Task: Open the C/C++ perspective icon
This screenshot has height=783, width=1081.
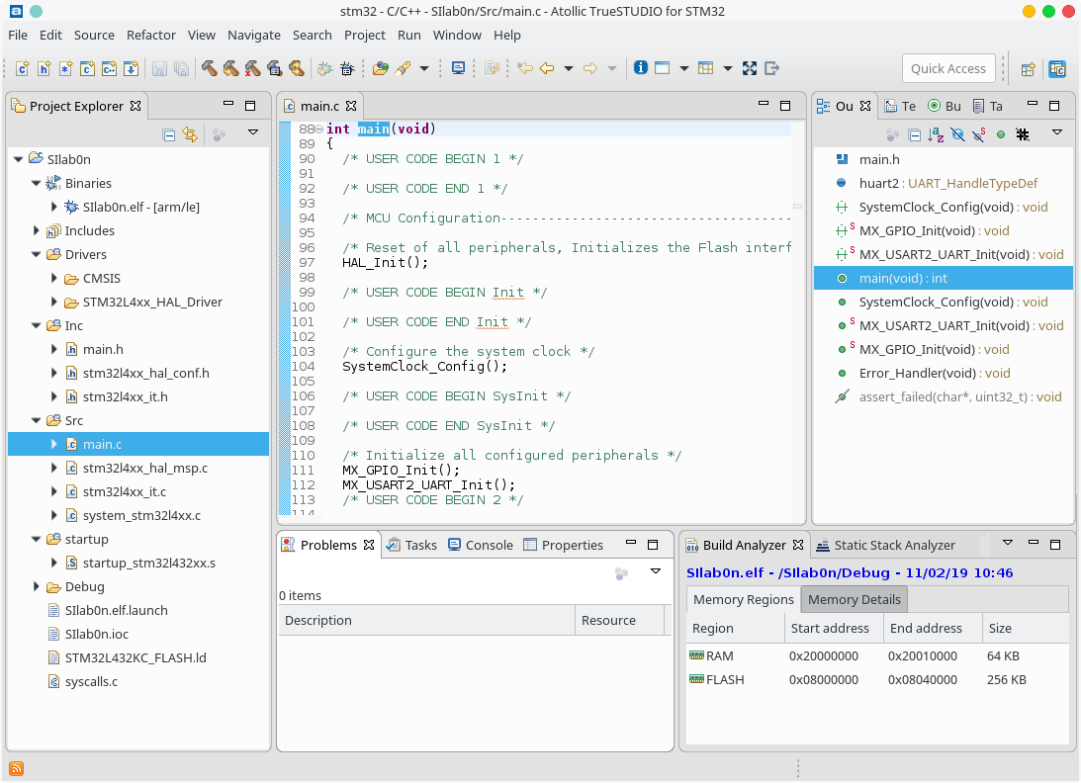Action: (x=1057, y=68)
